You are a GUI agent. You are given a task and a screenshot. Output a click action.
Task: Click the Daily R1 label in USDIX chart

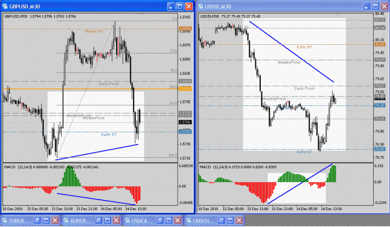[x=304, y=47]
